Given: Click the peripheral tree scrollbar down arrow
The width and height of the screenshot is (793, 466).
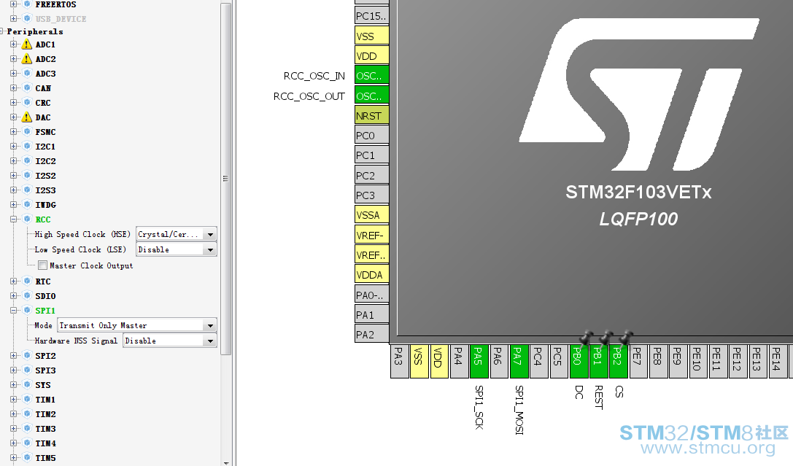Looking at the screenshot, I should [225, 462].
